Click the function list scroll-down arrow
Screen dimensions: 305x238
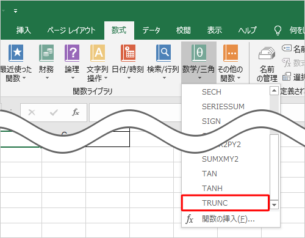click(274, 205)
